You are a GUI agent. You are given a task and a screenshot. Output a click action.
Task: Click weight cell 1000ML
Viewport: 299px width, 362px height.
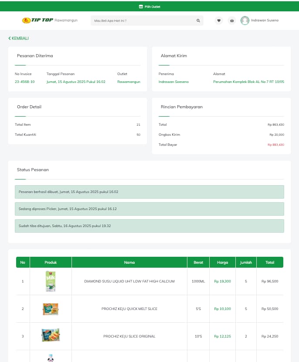(x=198, y=281)
